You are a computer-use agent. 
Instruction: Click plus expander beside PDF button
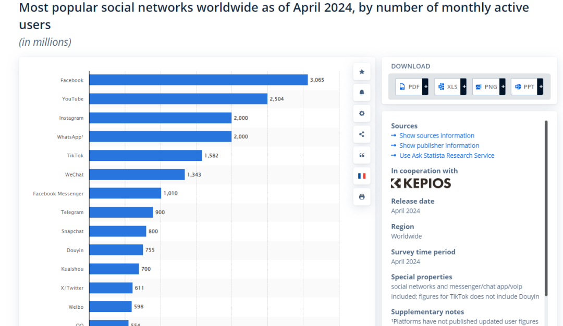[425, 87]
